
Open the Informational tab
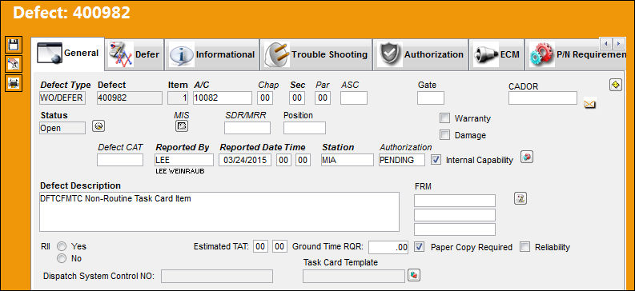[212, 54]
